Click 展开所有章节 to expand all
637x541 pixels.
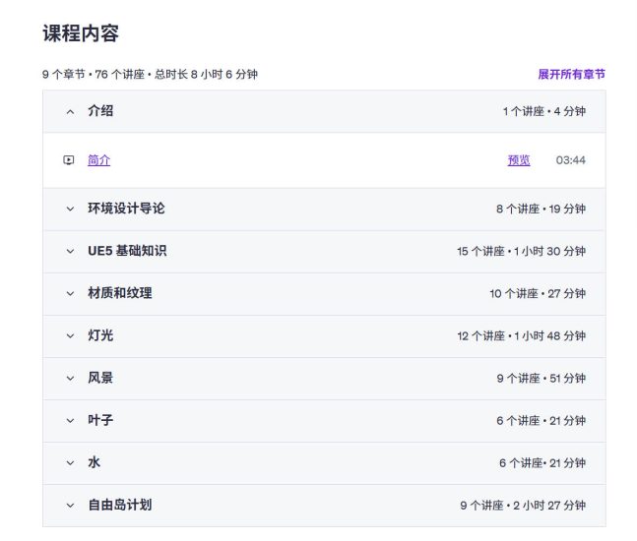pyautogui.click(x=572, y=75)
